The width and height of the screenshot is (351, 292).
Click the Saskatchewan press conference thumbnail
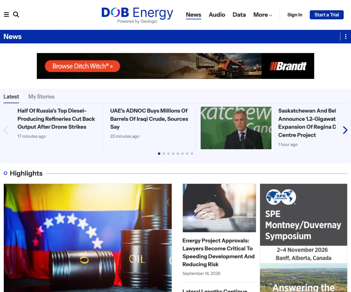coord(236,128)
